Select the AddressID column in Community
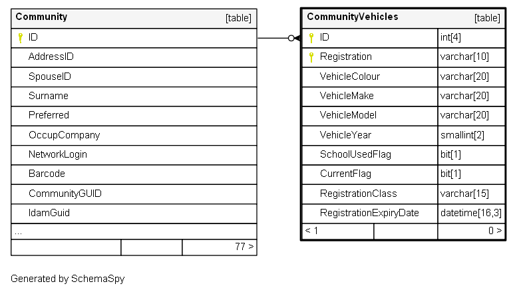 coord(134,57)
